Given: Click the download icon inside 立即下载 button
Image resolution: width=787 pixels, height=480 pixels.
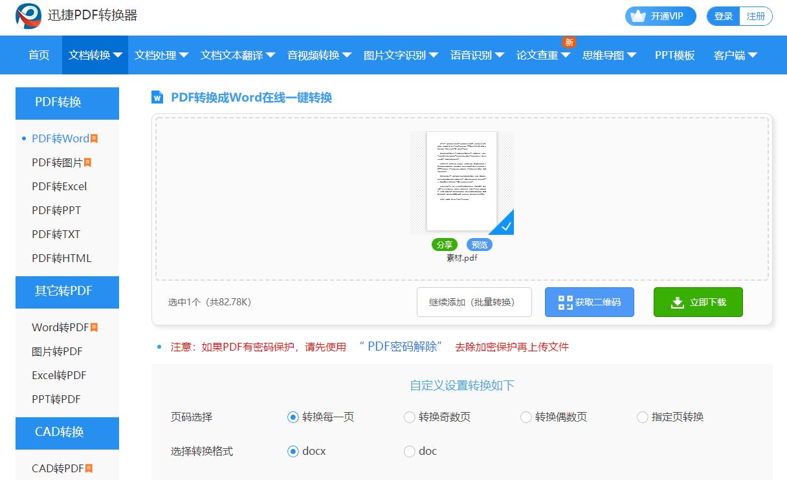Looking at the screenshot, I should (x=677, y=301).
